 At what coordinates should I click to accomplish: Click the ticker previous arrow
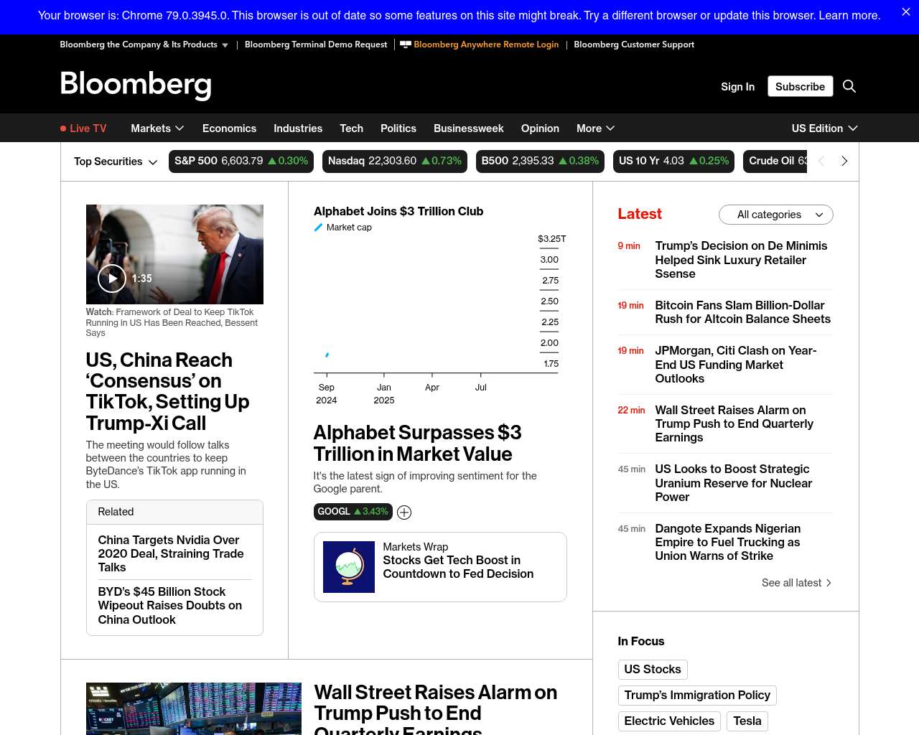coord(821,161)
